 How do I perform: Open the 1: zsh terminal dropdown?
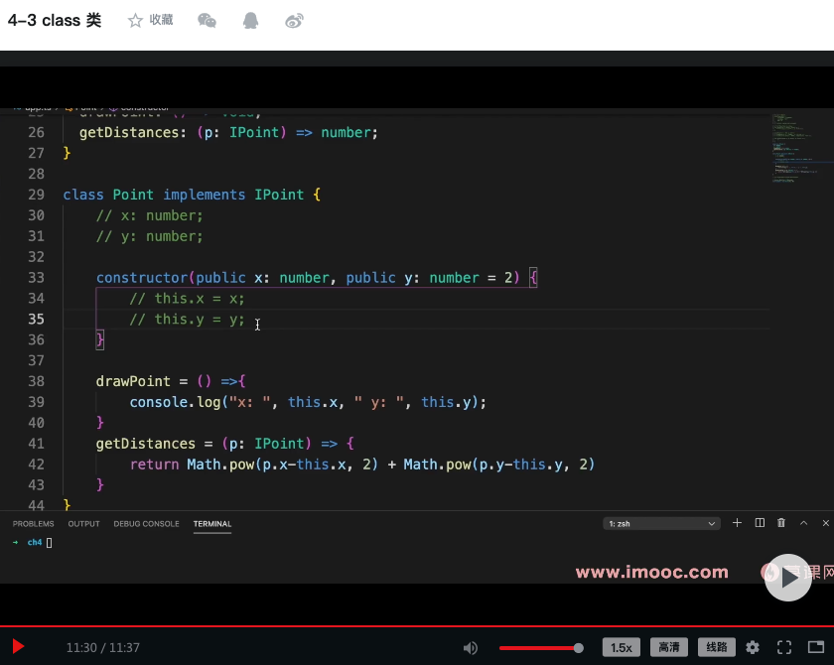pos(661,524)
